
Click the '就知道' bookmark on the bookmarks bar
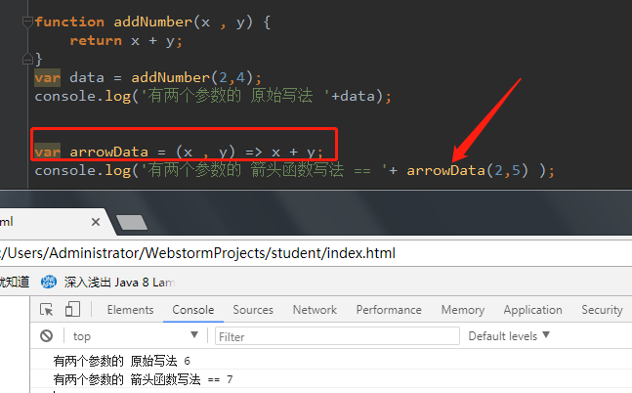[15, 282]
